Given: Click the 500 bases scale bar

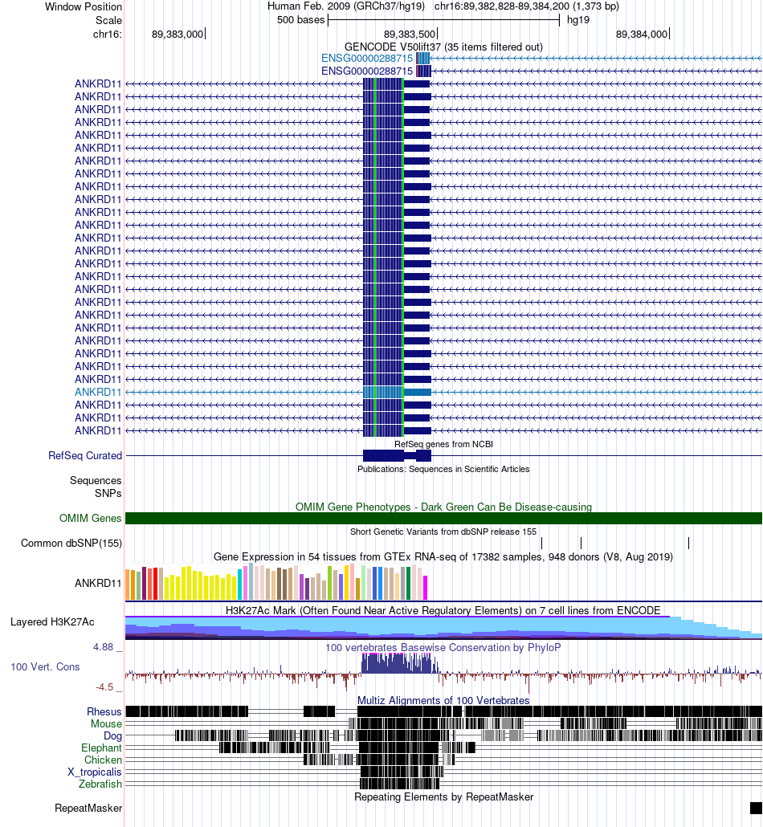Looking at the screenshot, I should pos(443,21).
